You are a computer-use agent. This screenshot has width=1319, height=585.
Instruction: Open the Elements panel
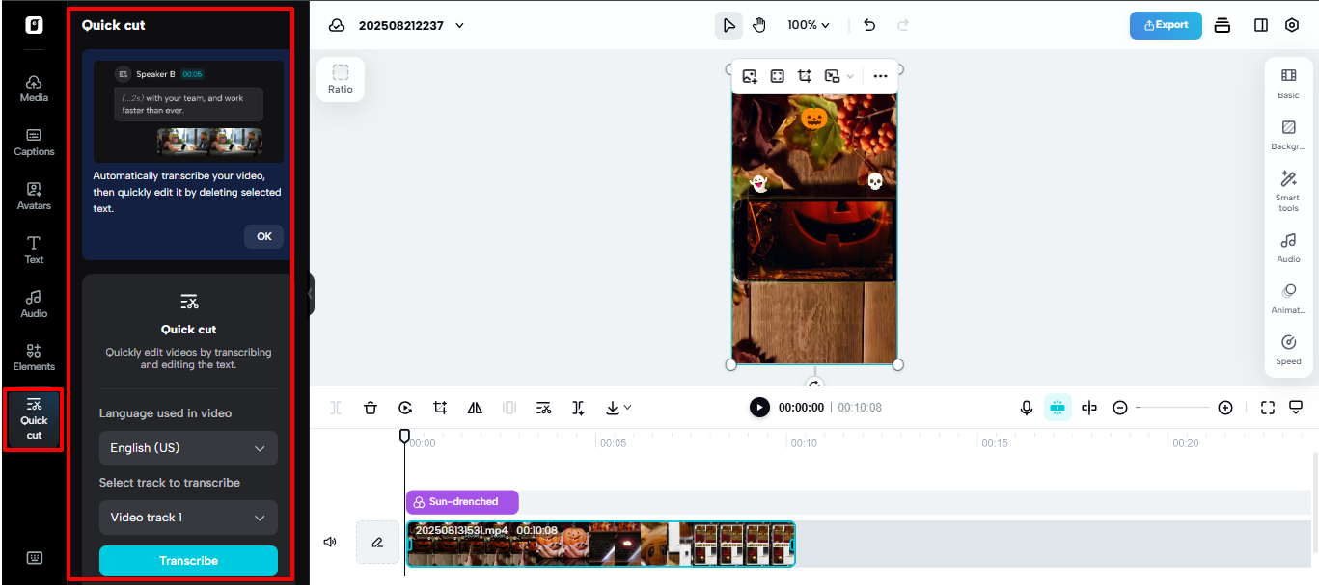coord(34,358)
